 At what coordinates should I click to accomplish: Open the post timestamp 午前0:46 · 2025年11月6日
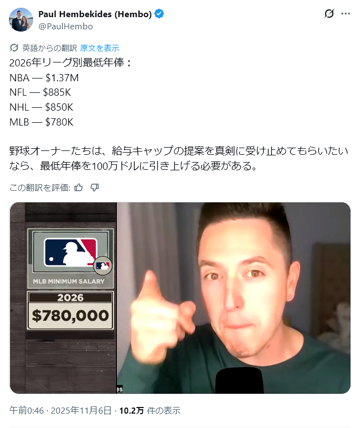pyautogui.click(x=60, y=410)
